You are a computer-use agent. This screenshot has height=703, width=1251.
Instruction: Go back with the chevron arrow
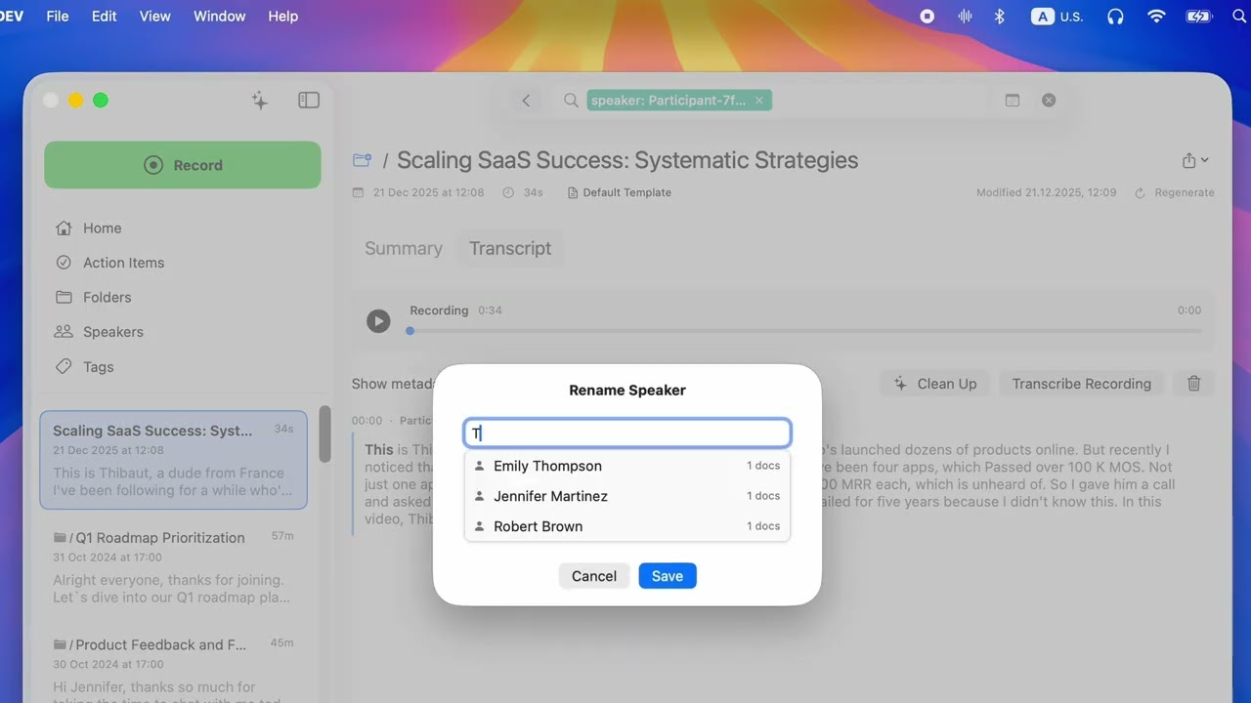526,101
